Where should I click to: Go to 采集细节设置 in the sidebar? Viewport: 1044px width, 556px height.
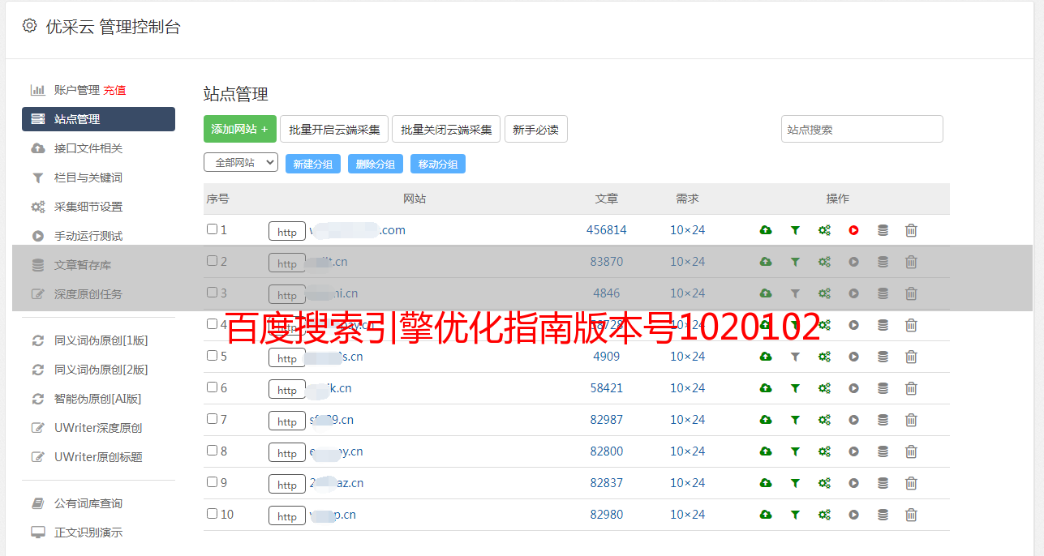click(x=88, y=207)
